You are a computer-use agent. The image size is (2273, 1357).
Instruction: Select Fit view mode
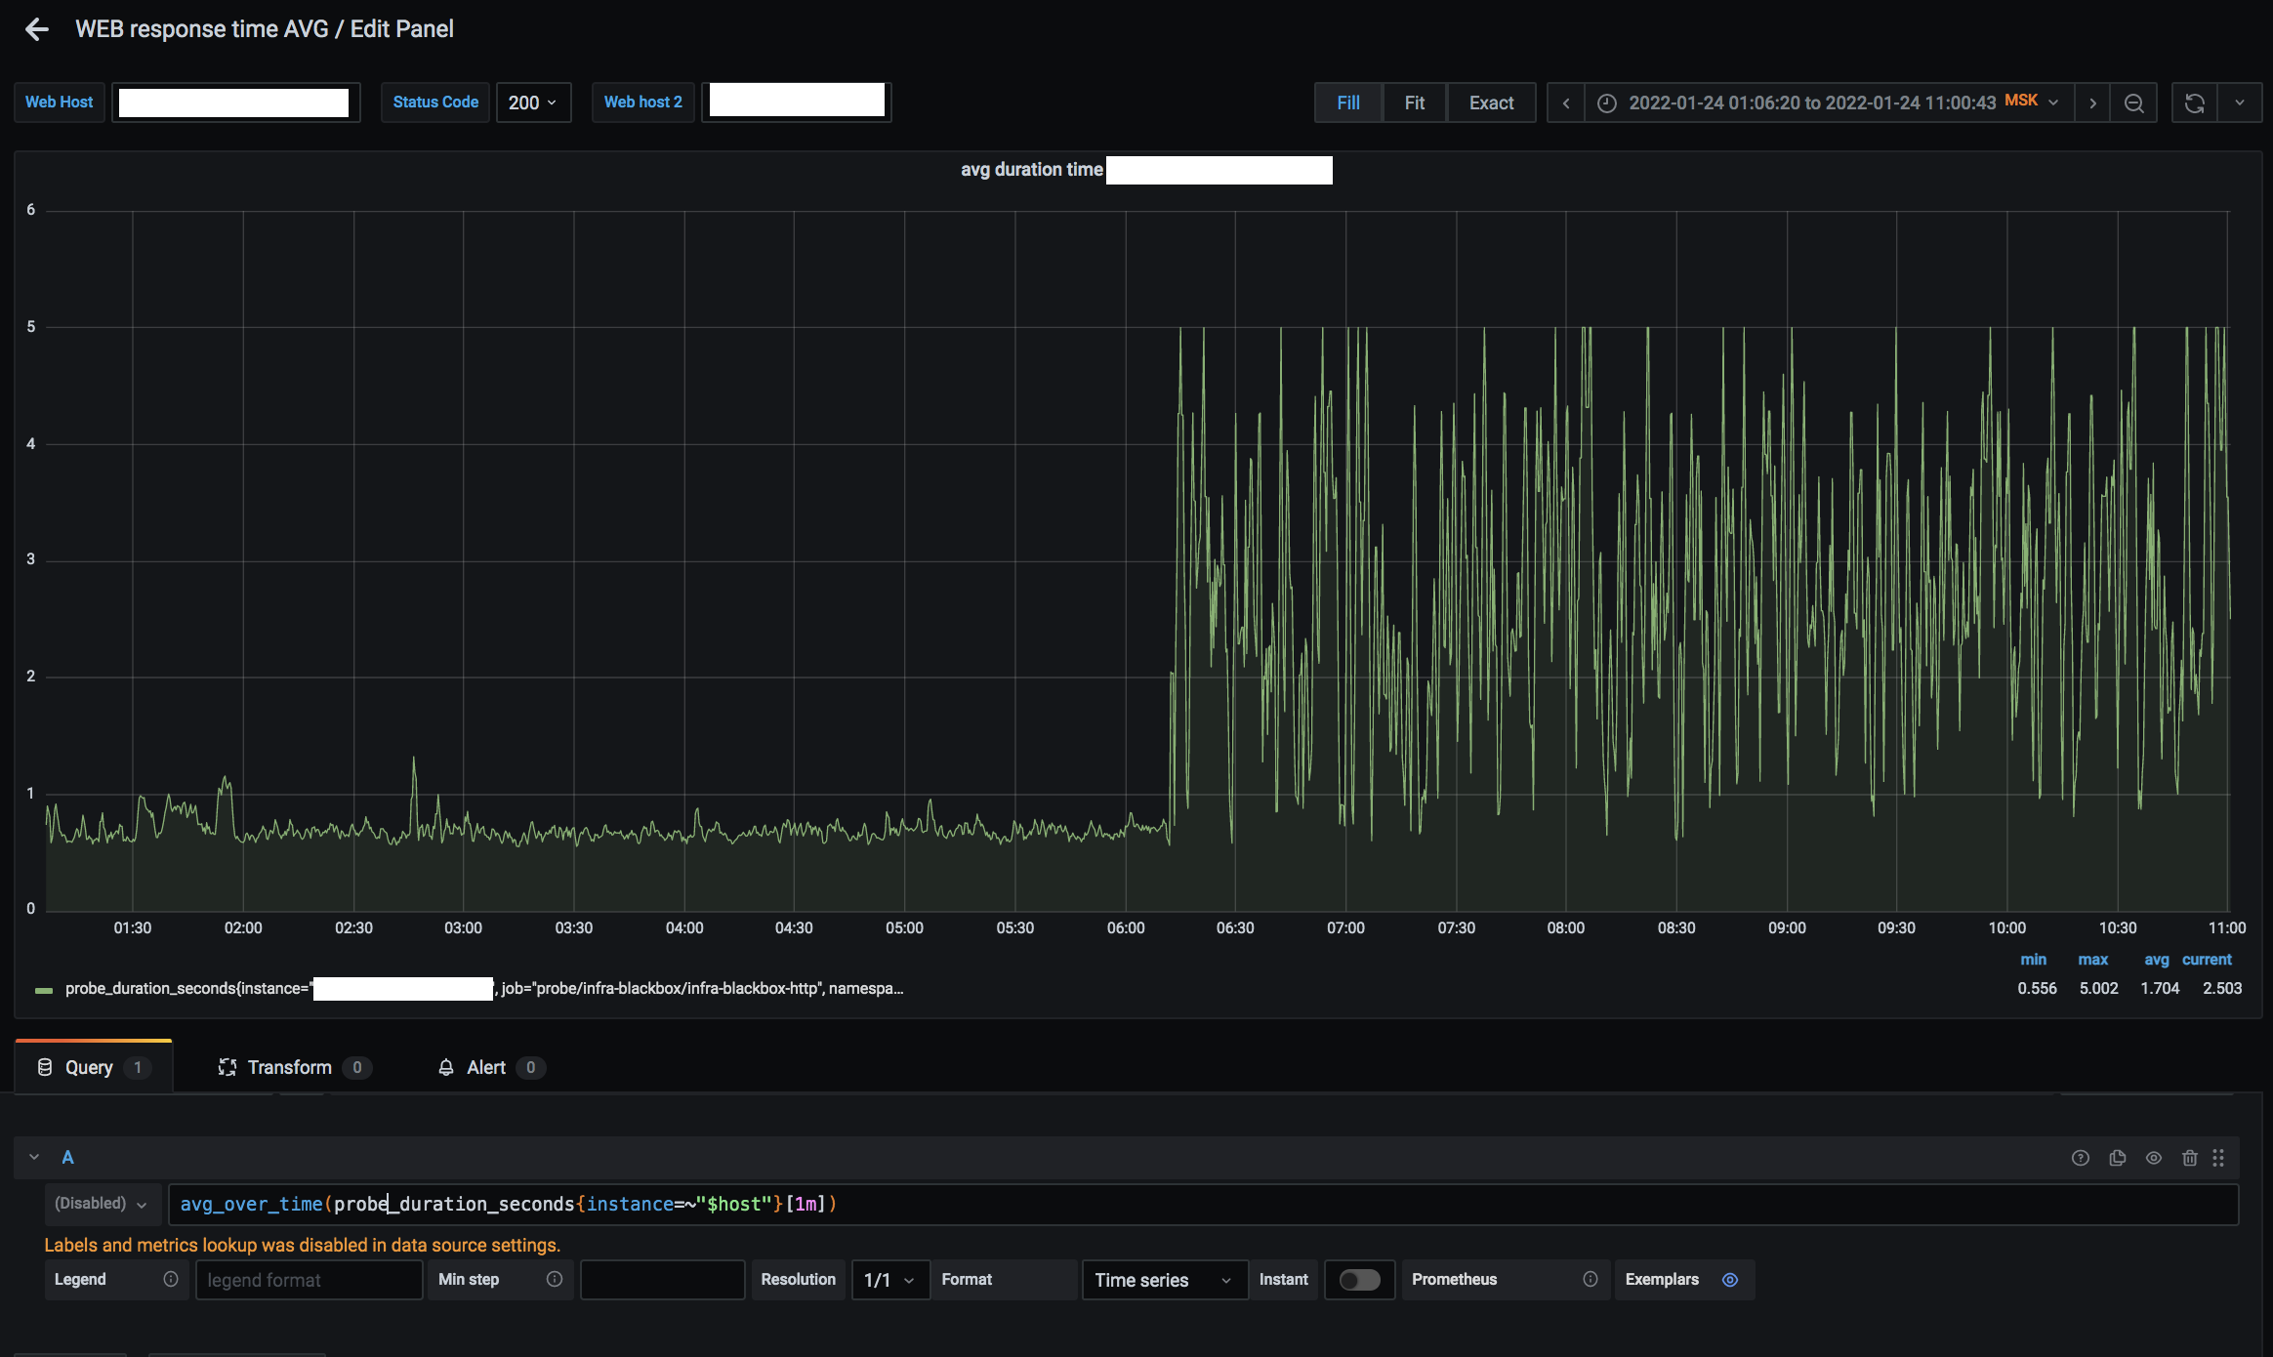point(1414,103)
